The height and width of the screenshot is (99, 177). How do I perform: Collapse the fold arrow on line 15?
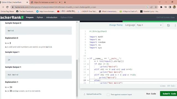(88, 69)
